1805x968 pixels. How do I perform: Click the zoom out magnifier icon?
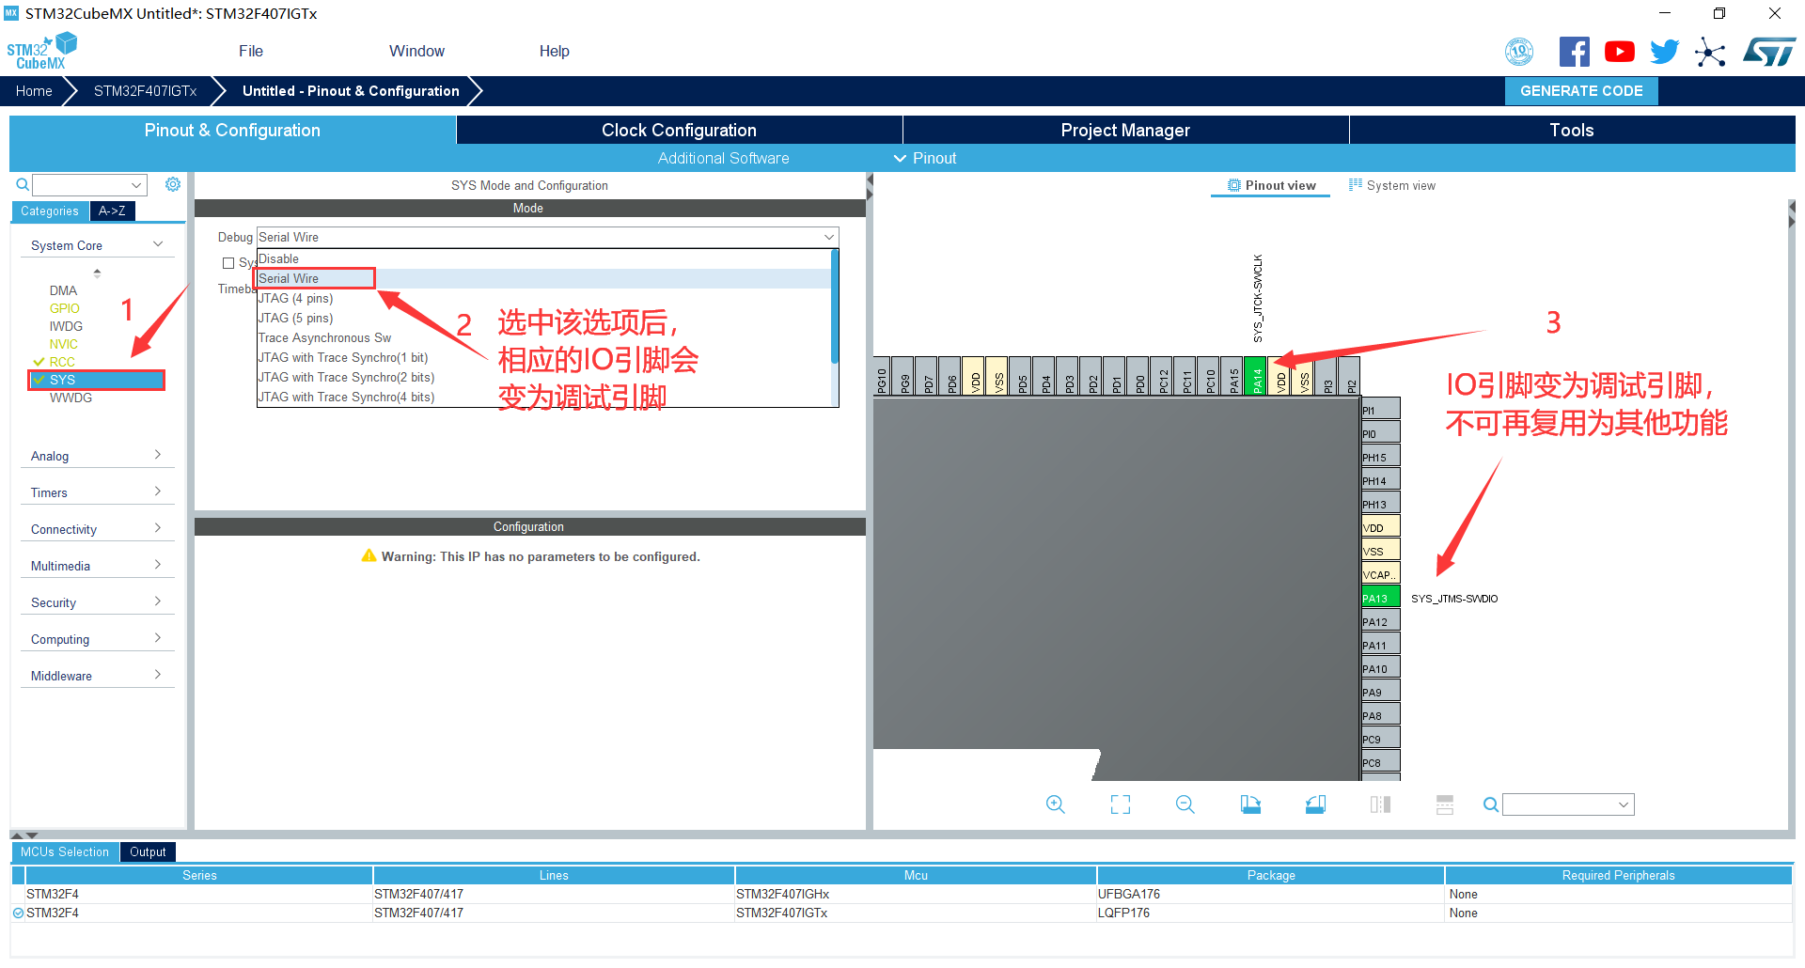pos(1185,804)
